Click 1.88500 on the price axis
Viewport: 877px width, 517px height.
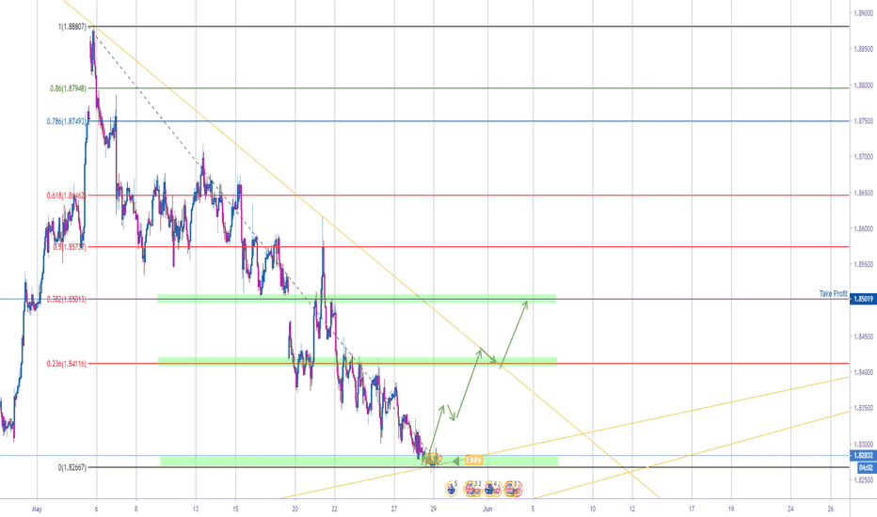point(863,49)
